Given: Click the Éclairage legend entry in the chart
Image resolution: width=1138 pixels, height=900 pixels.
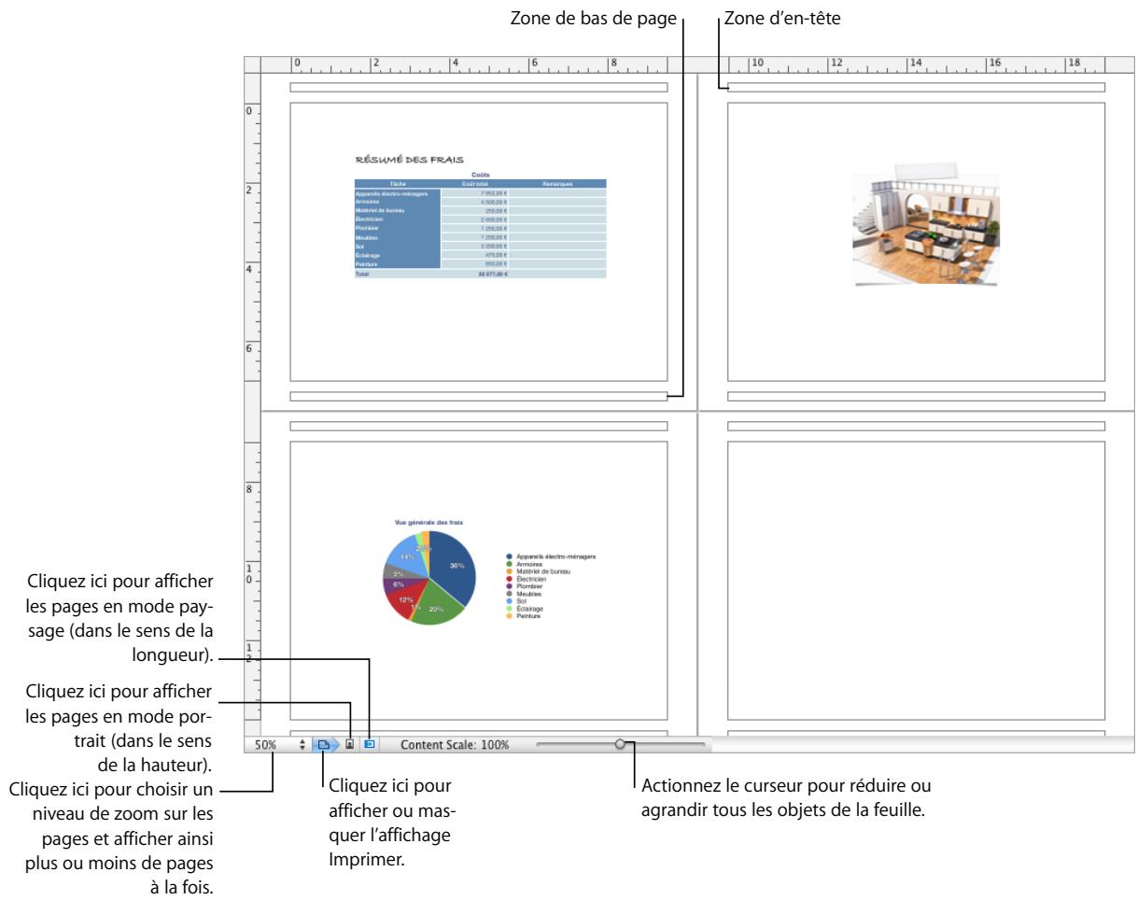Looking at the screenshot, I should coord(526,609).
